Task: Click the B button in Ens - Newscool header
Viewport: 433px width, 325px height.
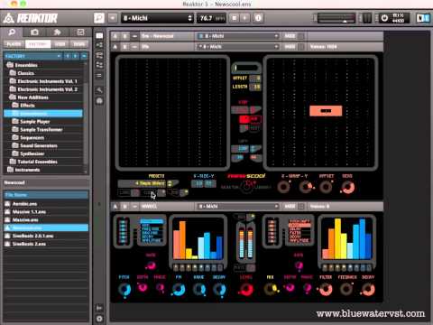Action: pos(125,36)
